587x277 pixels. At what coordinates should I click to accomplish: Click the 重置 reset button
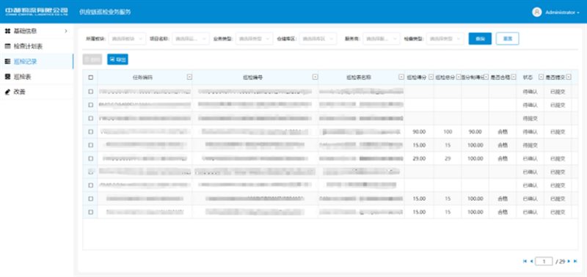tap(507, 39)
